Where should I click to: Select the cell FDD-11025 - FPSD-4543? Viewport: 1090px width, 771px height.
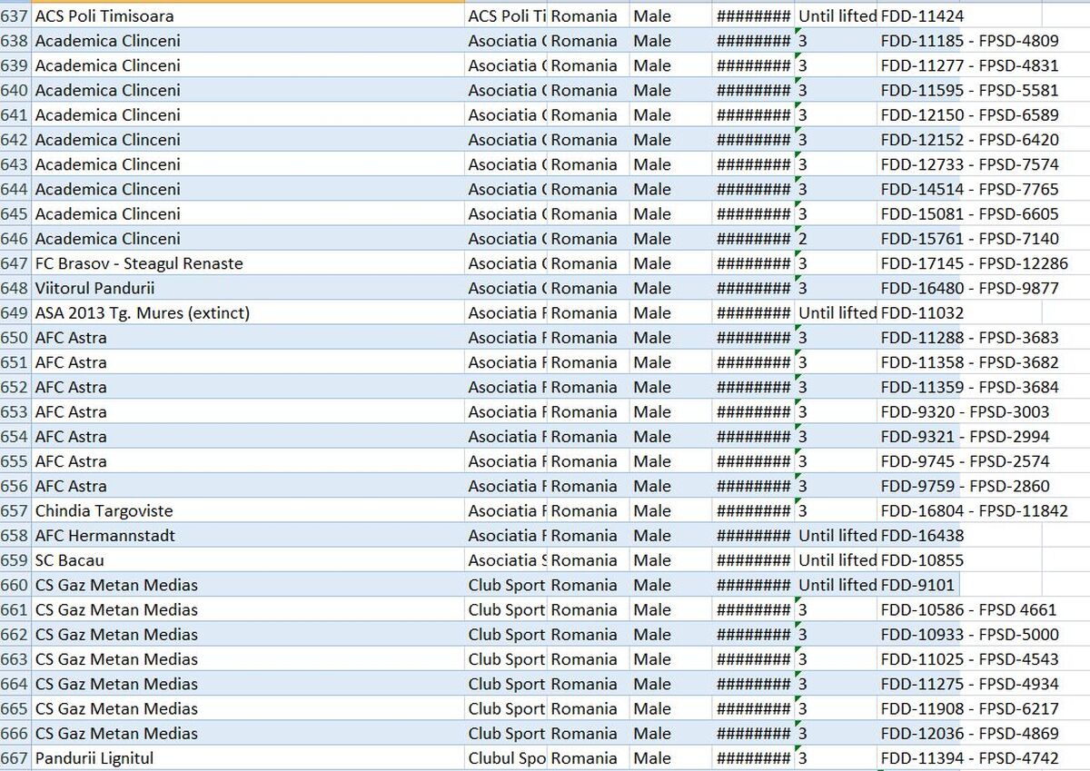pyautogui.click(x=969, y=658)
